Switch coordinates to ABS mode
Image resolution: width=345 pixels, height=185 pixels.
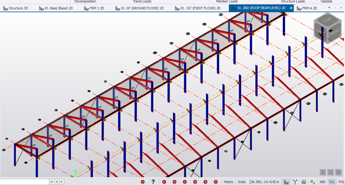[323, 182]
